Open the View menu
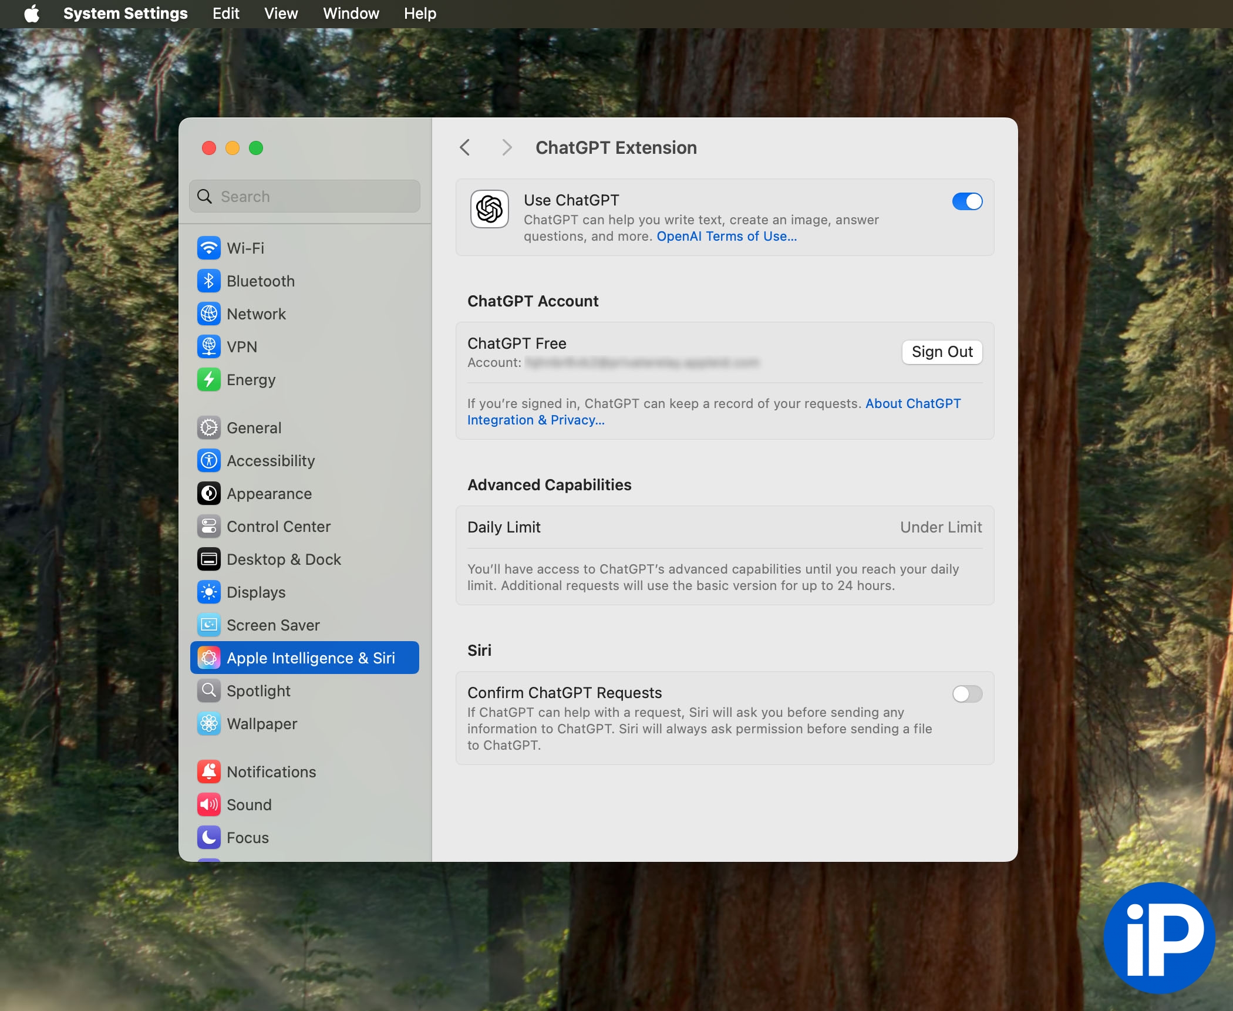 click(281, 14)
